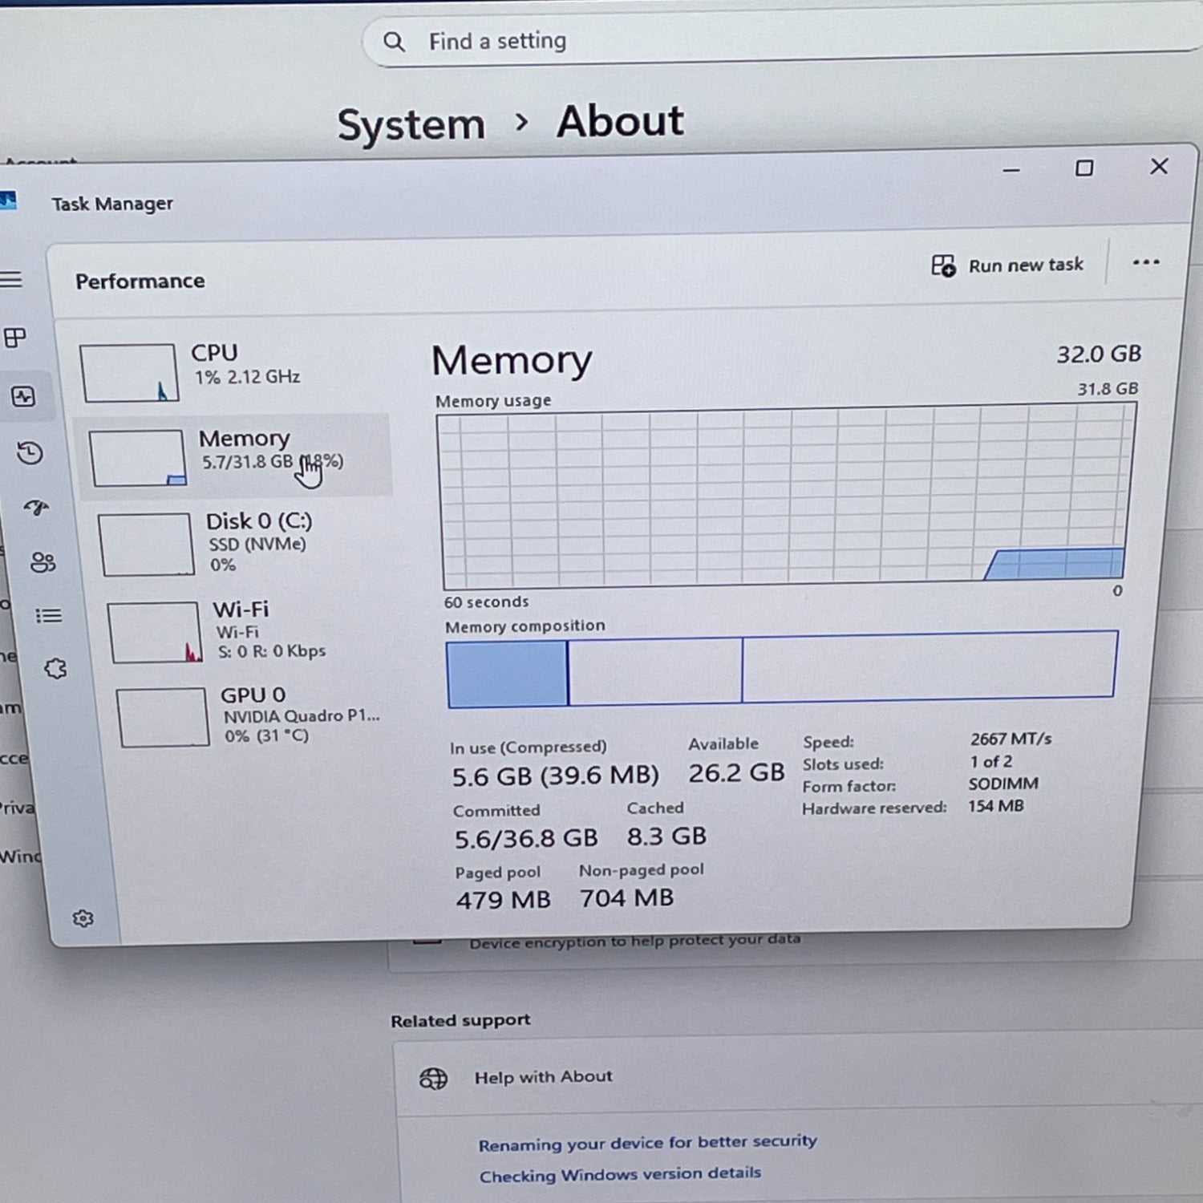Open the Task Manager hamburger navigation menu
1203x1203 pixels.
tap(11, 280)
